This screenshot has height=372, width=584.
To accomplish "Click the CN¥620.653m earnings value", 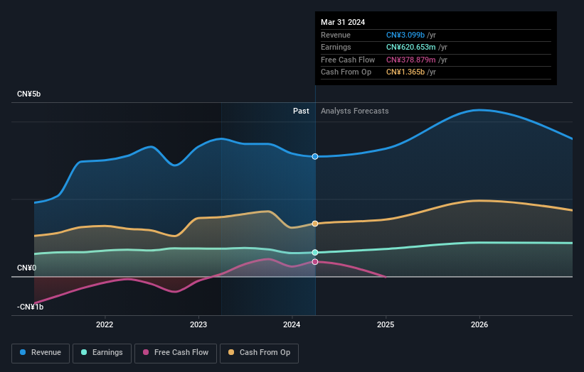I will [411, 47].
